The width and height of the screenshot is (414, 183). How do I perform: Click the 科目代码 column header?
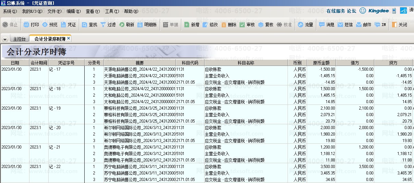point(190,63)
